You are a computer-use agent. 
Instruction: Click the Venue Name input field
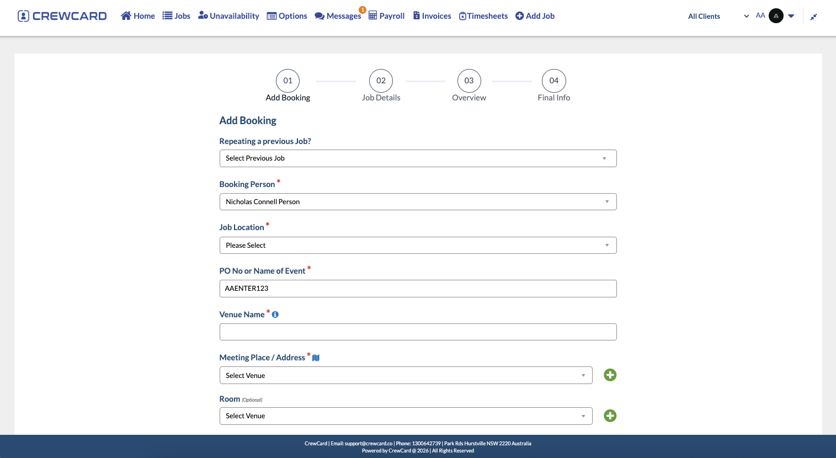pos(418,332)
